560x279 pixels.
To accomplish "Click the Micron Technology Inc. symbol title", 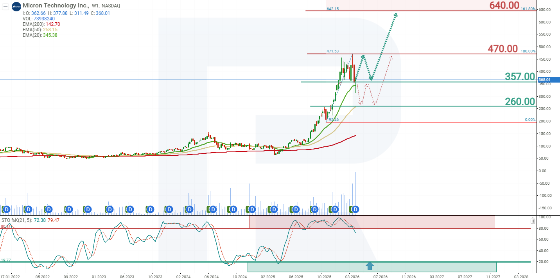I will click(x=56, y=6).
